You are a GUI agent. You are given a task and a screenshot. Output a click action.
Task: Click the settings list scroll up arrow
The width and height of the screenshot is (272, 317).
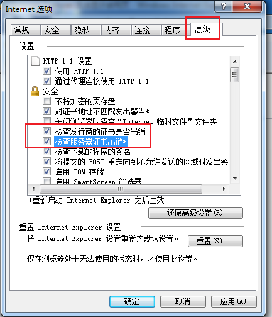click(235, 62)
